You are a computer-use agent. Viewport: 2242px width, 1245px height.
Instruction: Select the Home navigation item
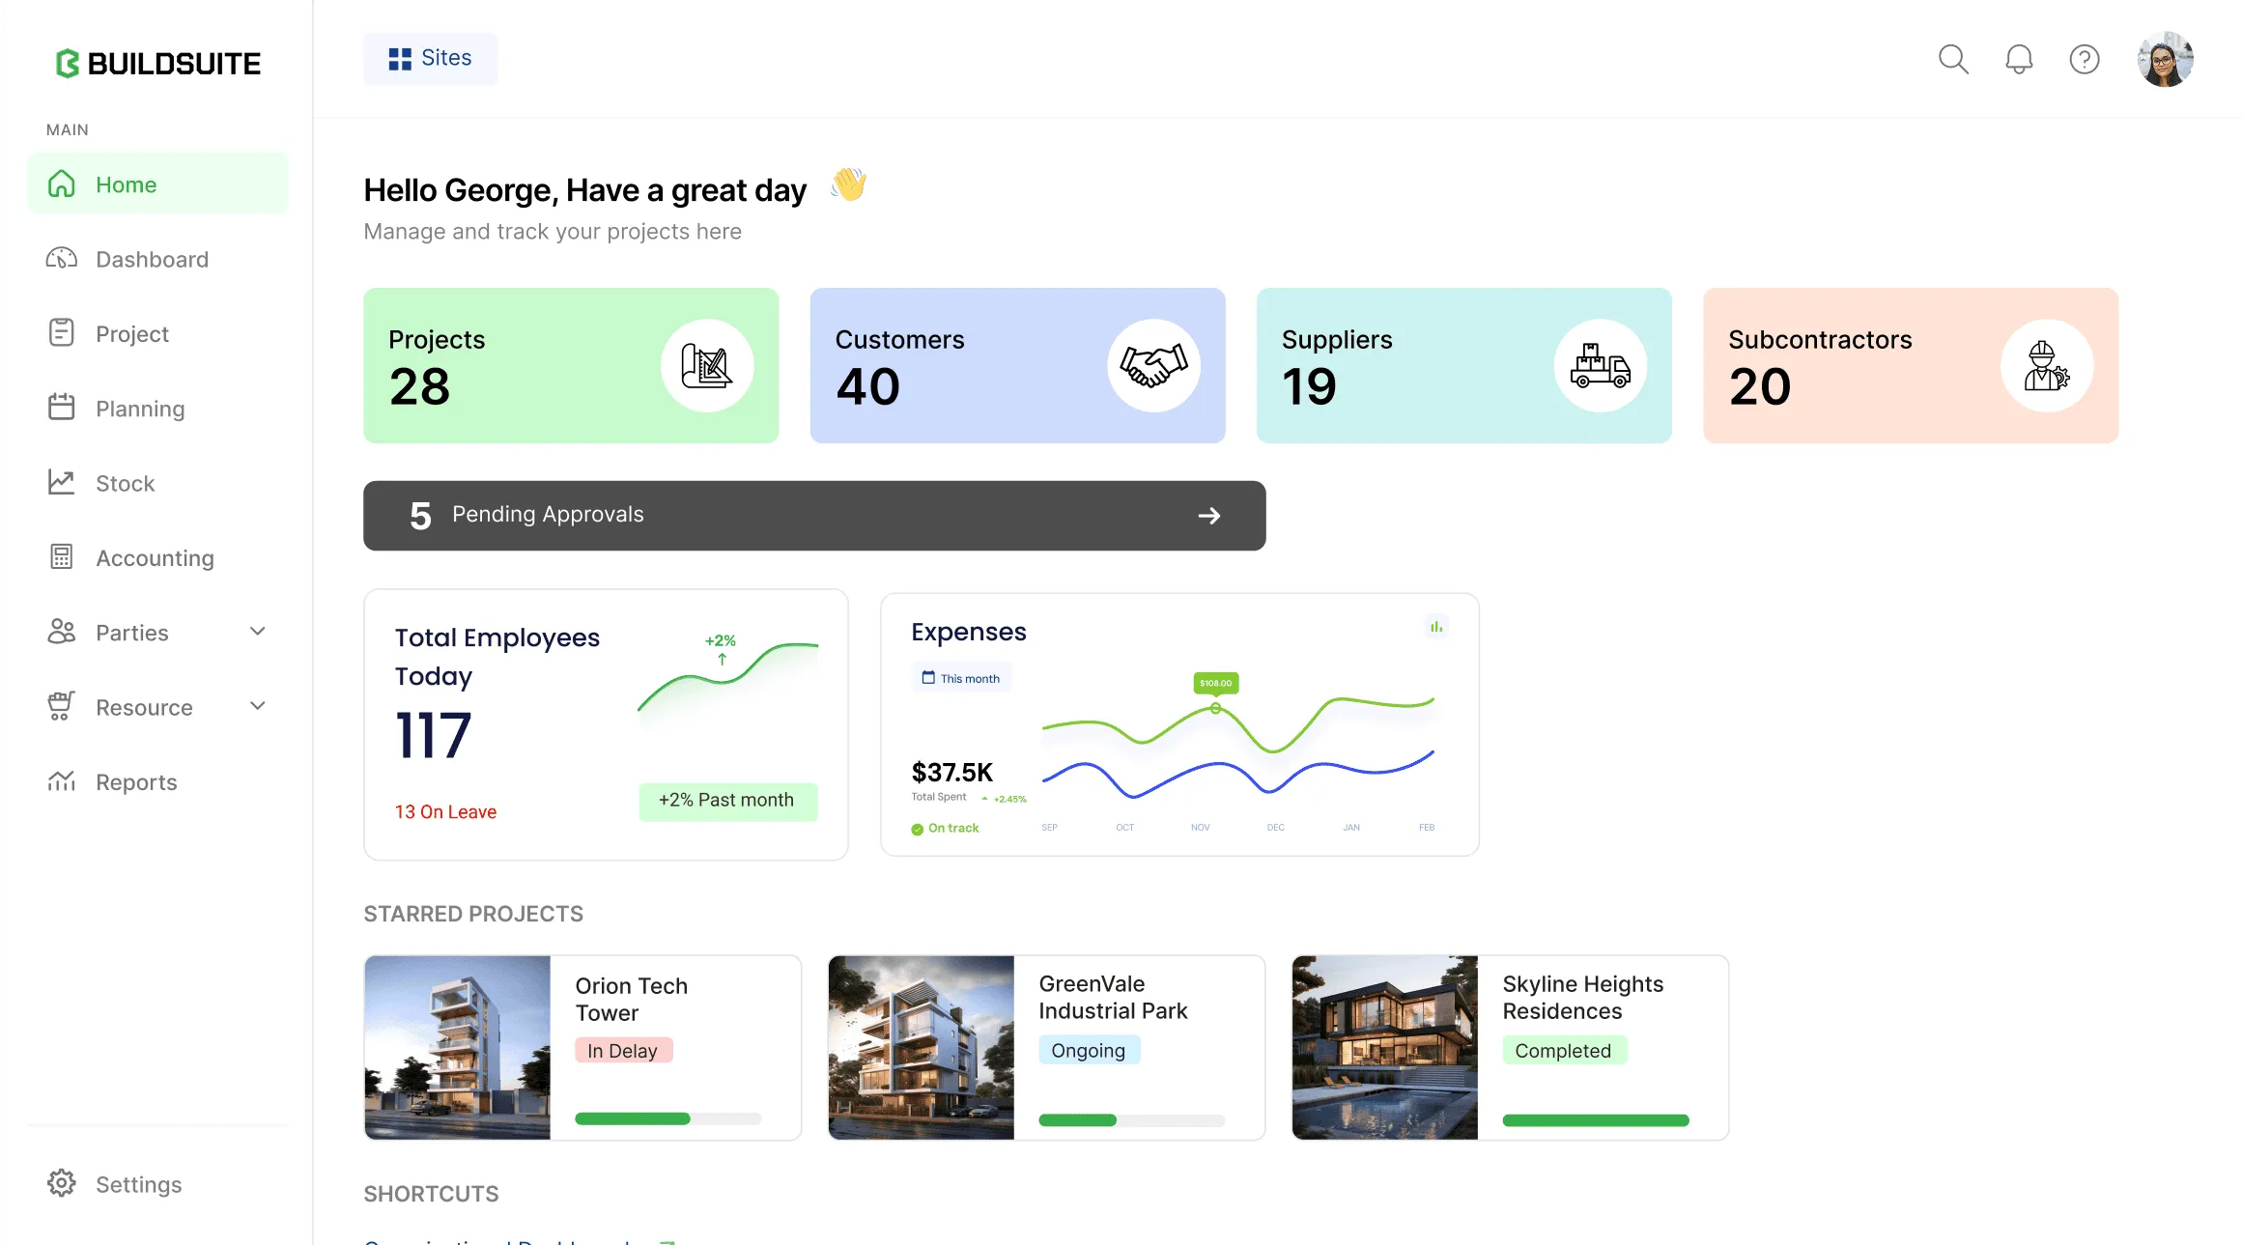126,184
